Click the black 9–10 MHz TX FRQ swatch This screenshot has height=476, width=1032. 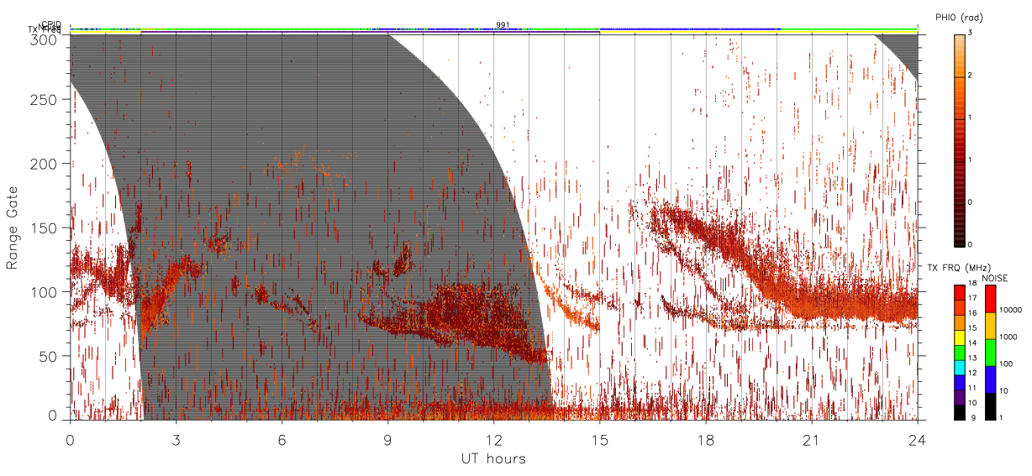pyautogui.click(x=959, y=411)
